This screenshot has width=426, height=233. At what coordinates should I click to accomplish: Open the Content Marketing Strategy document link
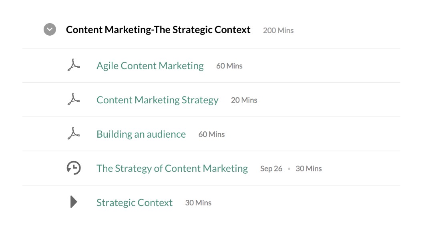click(157, 100)
